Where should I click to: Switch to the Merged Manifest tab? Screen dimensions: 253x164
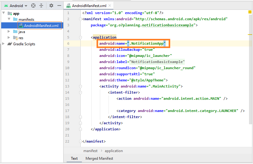pos(99,158)
